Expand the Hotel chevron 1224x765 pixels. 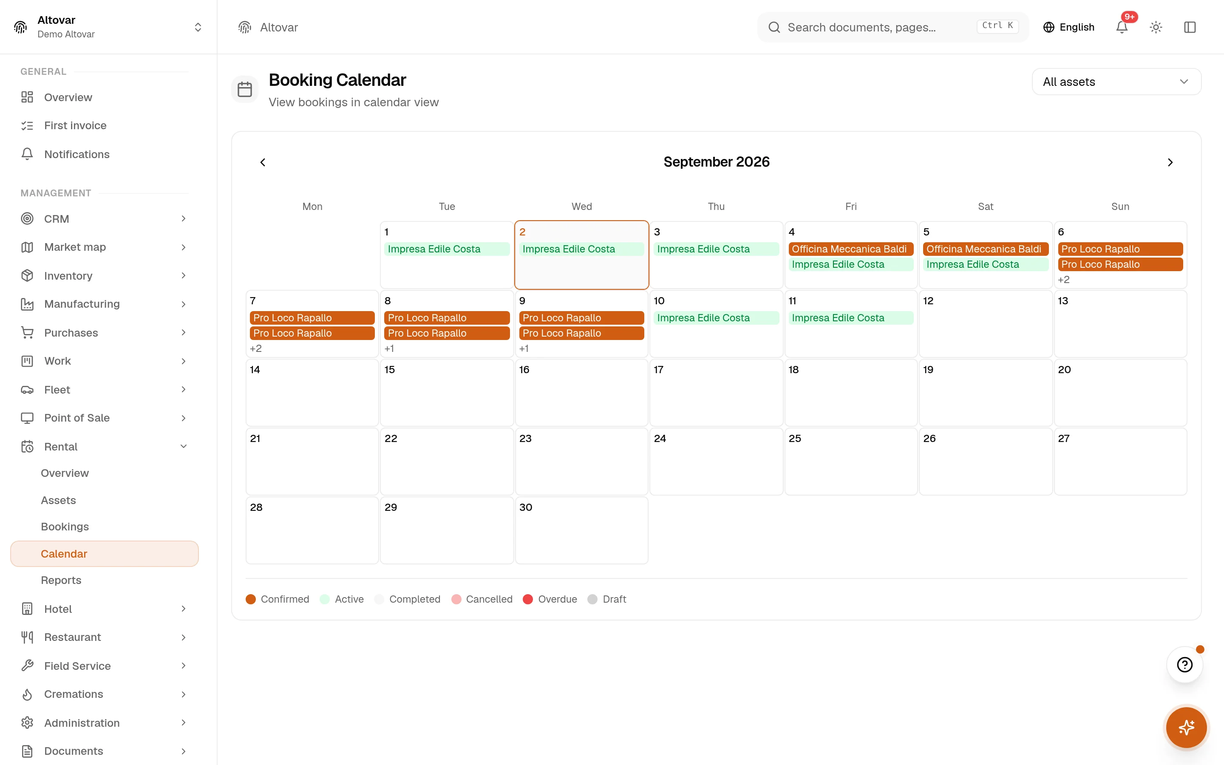(x=184, y=609)
